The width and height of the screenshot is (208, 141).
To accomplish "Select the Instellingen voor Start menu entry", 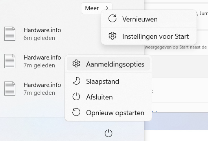I will coord(149,36).
